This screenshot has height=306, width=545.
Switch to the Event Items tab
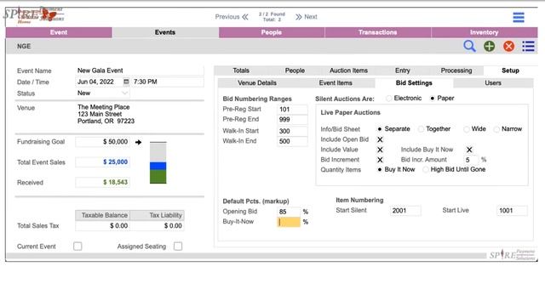pos(336,83)
